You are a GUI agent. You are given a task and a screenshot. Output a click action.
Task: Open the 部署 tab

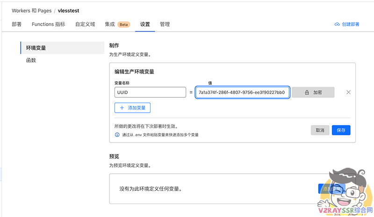[x=16, y=24]
